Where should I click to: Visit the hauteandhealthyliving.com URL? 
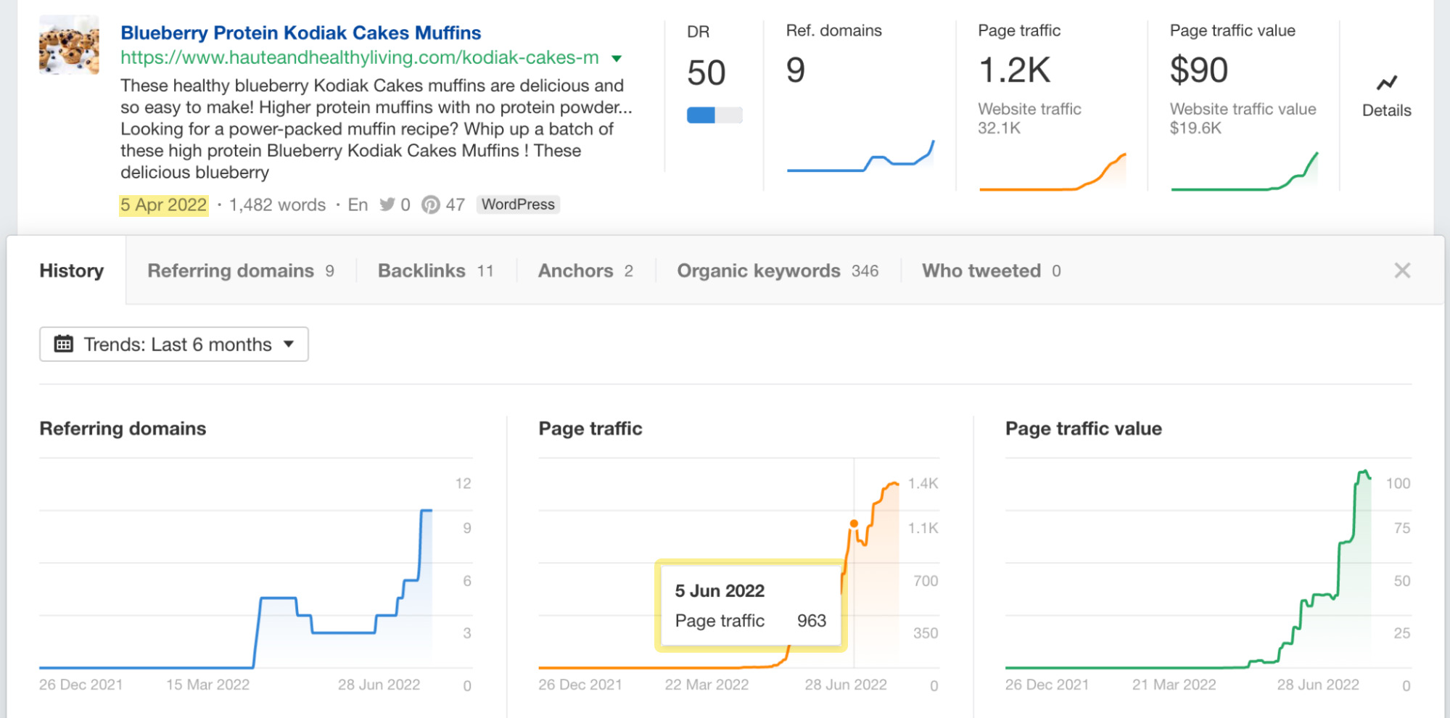coord(361,57)
